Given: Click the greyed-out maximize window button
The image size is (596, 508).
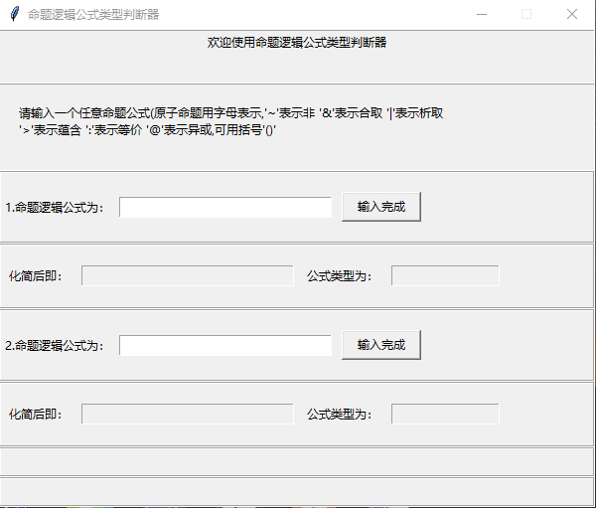Looking at the screenshot, I should point(526,14).
